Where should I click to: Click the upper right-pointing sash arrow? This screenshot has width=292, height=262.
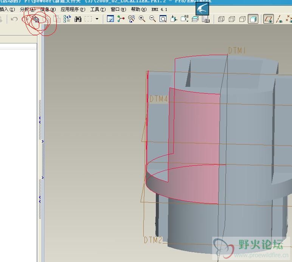(43, 142)
